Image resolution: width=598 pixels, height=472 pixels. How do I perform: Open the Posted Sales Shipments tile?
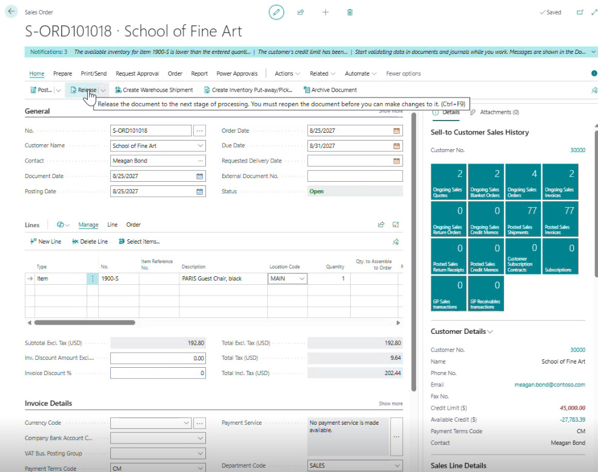tap(522, 219)
